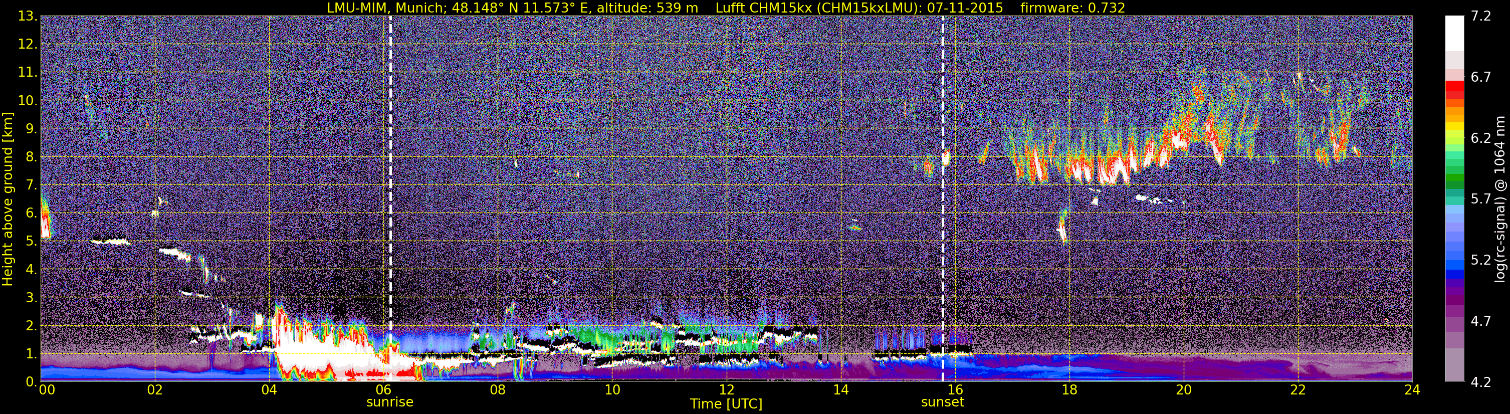Screen dimensions: 1510x414
Task: Click the time axis tick label 24
Action: click(x=1412, y=390)
